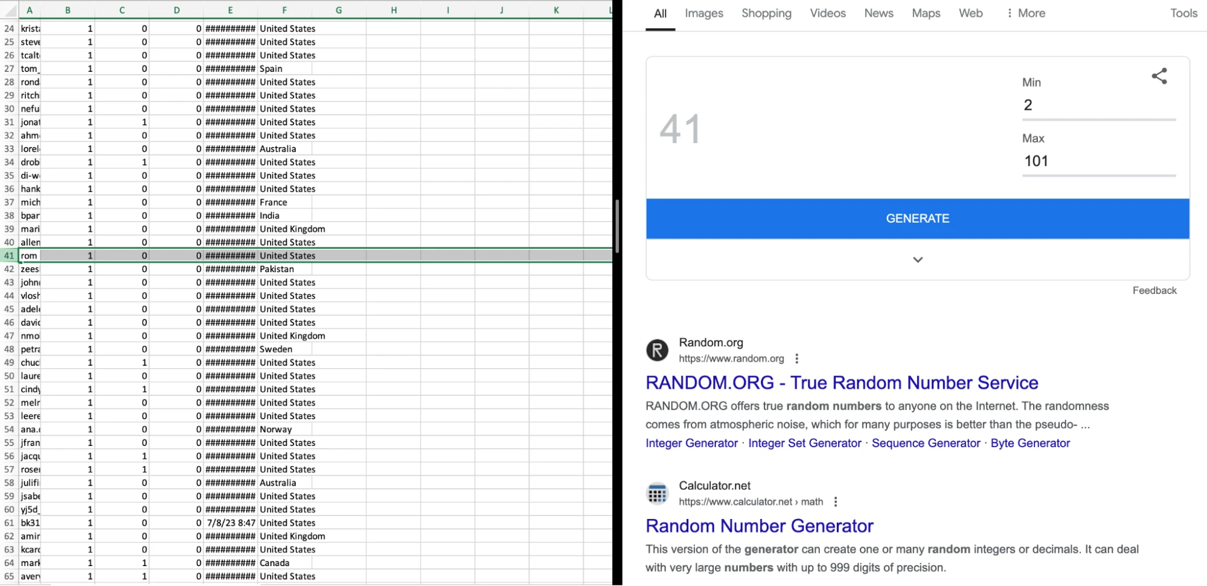The height and width of the screenshot is (586, 1207).
Task: Go to the News search tab
Action: click(x=878, y=13)
